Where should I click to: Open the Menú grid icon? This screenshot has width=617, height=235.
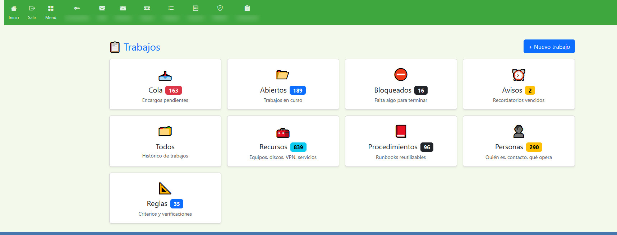(51, 8)
